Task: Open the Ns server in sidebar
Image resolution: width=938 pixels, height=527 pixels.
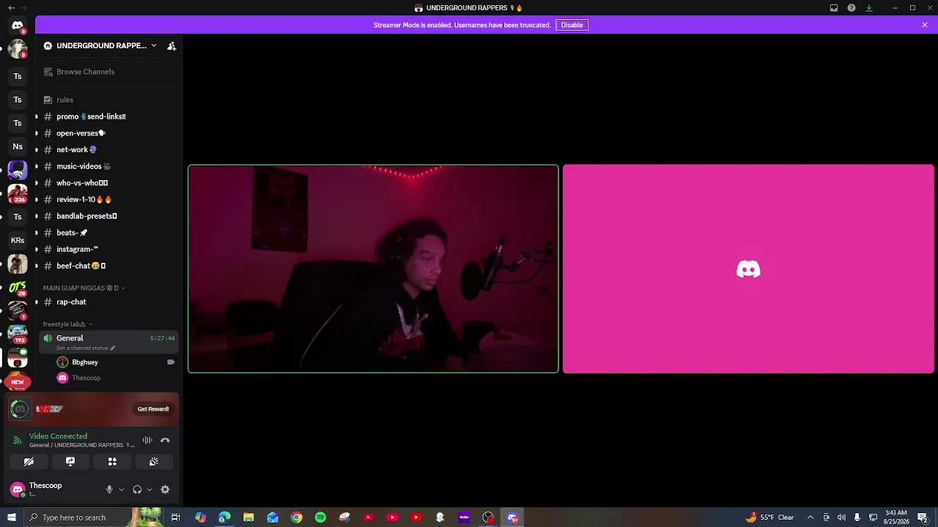Action: click(x=18, y=146)
